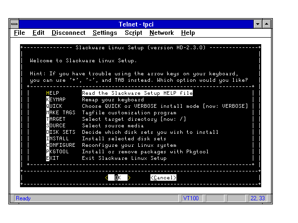Select the PKGTOOL package option
The width and height of the screenshot is (298, 223).
tap(57, 151)
